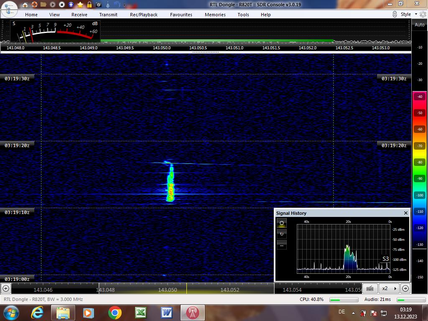Take a screenshot with the camera icon

(99, 5)
